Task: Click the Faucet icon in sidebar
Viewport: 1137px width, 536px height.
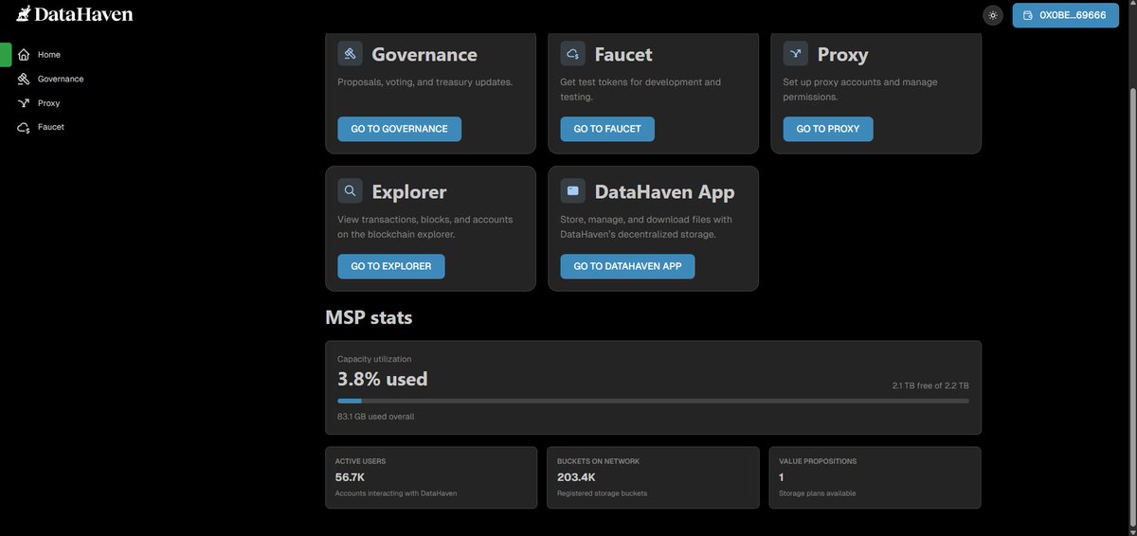Action: 24,127
